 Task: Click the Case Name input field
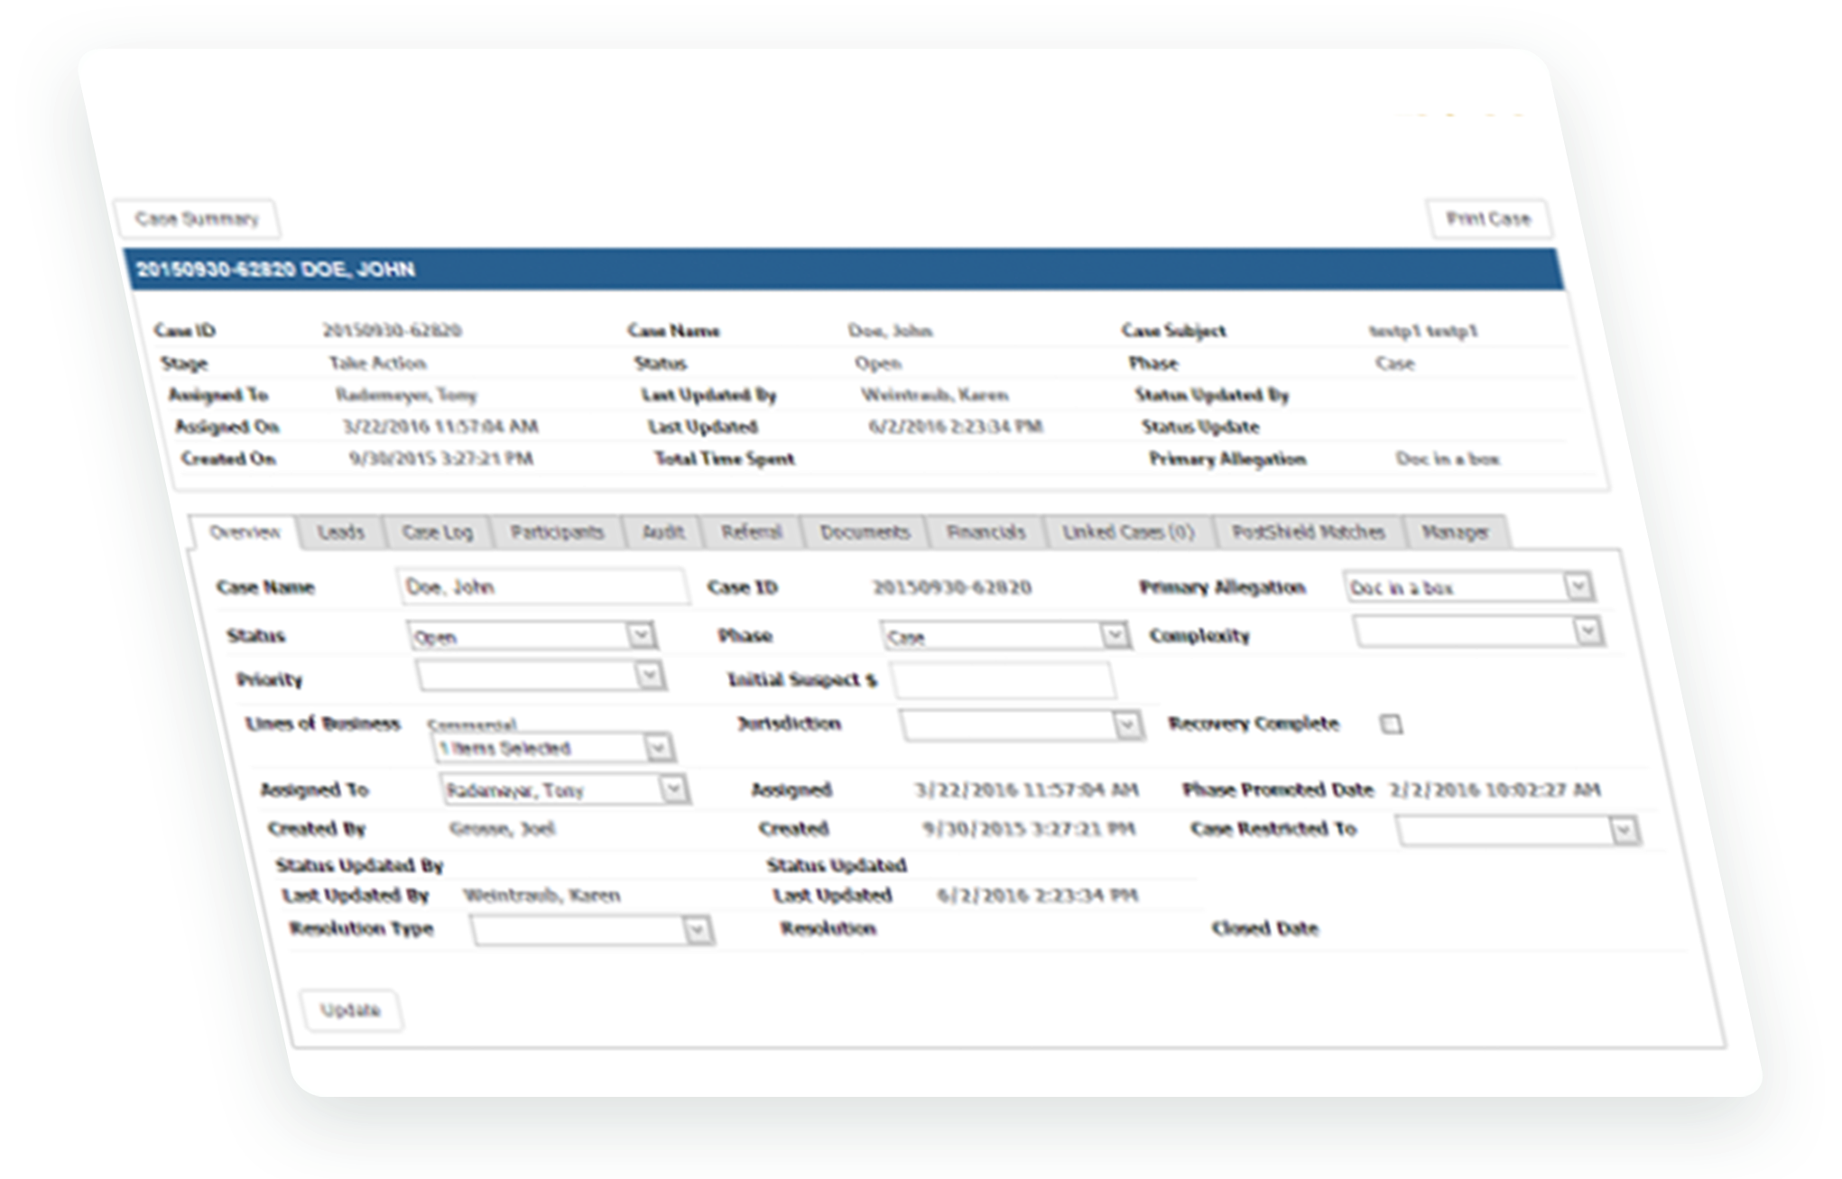click(x=542, y=587)
